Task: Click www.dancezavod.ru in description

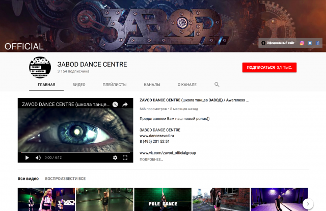Action: tap(157, 136)
